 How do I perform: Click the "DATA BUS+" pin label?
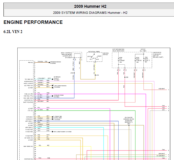[29, 119]
